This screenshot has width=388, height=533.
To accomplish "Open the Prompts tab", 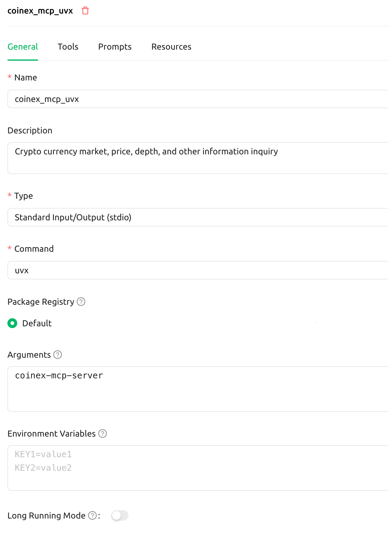I will [115, 47].
